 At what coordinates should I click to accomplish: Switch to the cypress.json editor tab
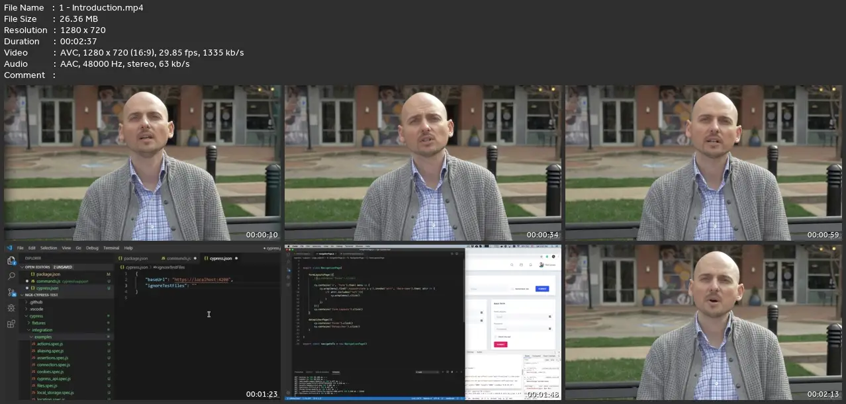(x=221, y=258)
